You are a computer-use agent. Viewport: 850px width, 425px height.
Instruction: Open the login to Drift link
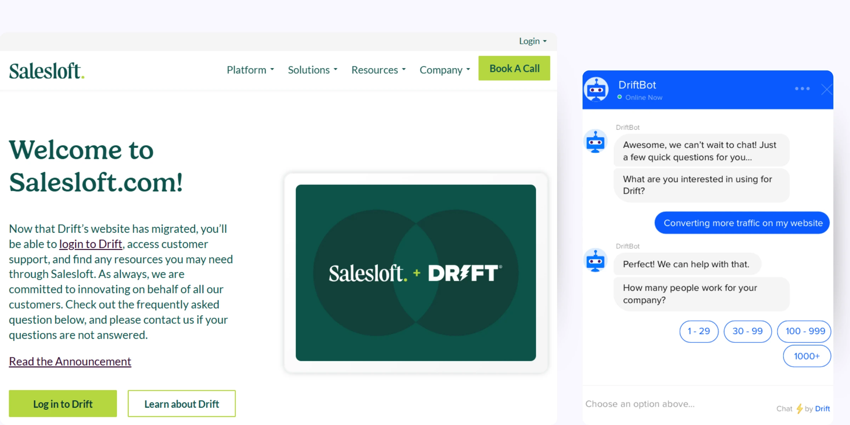click(91, 244)
